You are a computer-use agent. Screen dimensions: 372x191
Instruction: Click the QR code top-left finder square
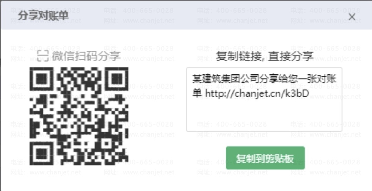41,79
